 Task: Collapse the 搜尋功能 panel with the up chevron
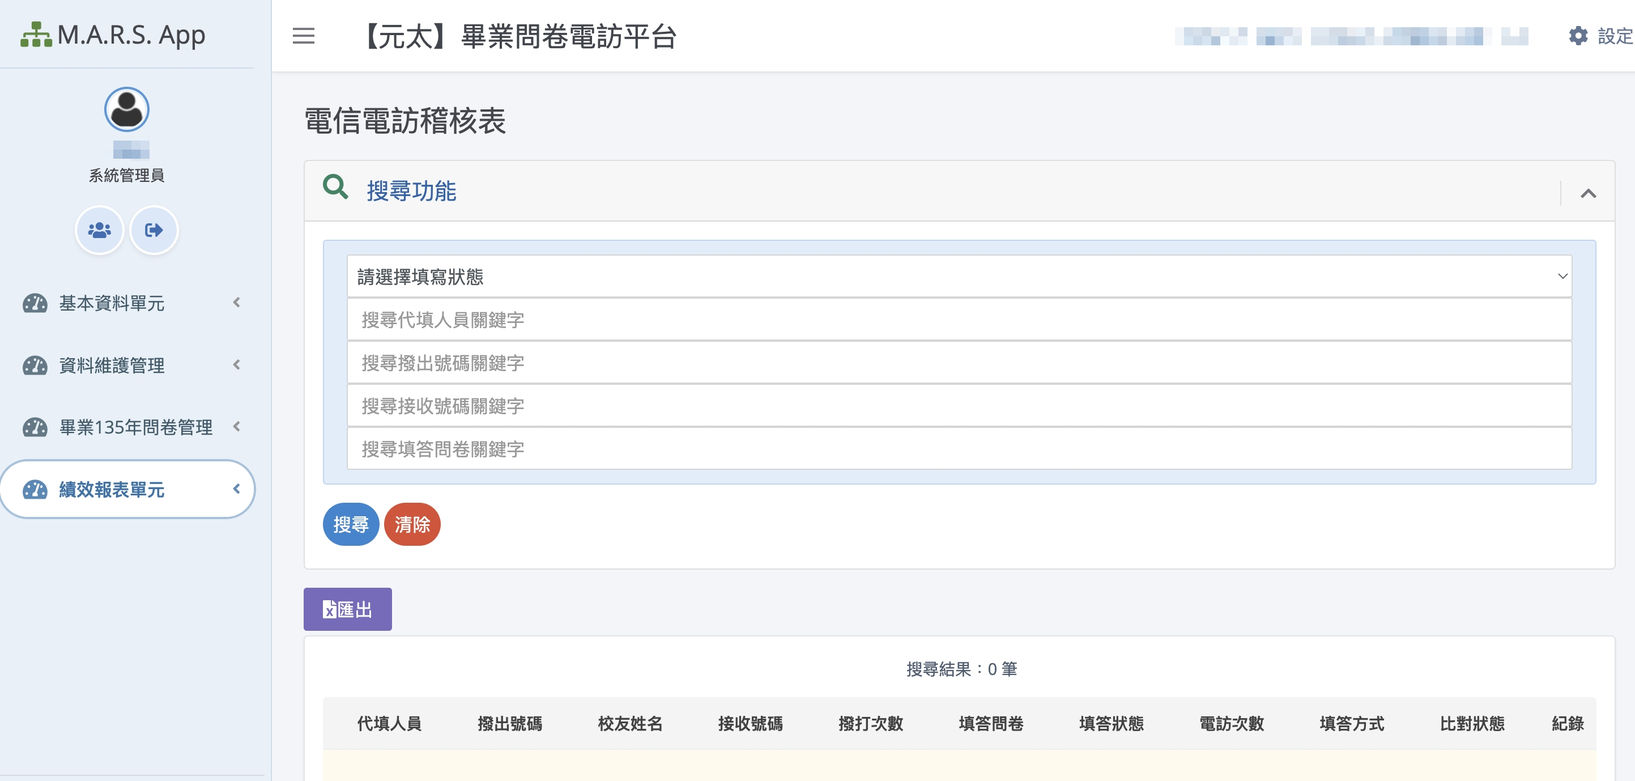1588,194
